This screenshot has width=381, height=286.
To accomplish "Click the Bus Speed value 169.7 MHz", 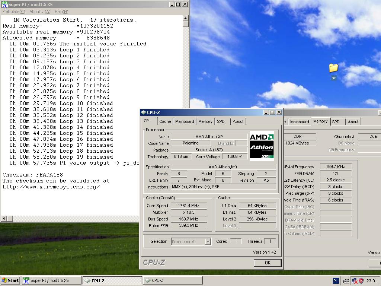I will tap(189, 219).
